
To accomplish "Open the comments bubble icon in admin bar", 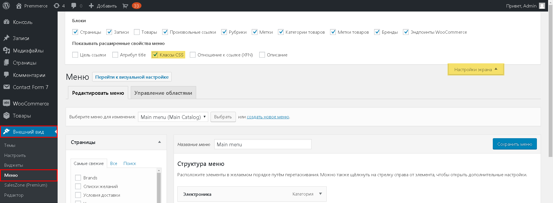I will pyautogui.click(x=74, y=6).
